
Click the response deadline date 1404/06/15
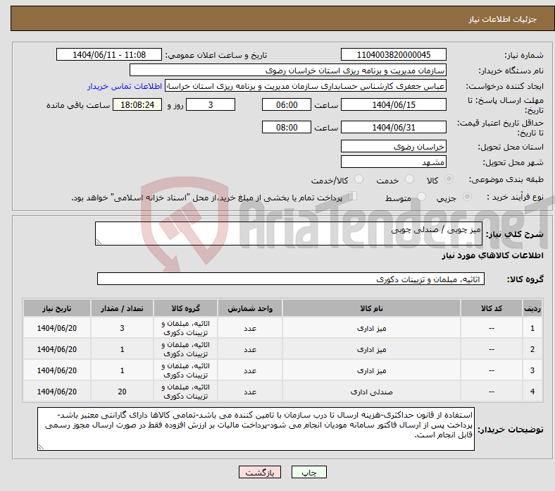pyautogui.click(x=393, y=105)
